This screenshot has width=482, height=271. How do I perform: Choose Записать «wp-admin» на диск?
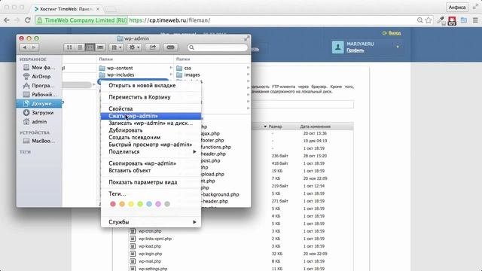(x=151, y=123)
